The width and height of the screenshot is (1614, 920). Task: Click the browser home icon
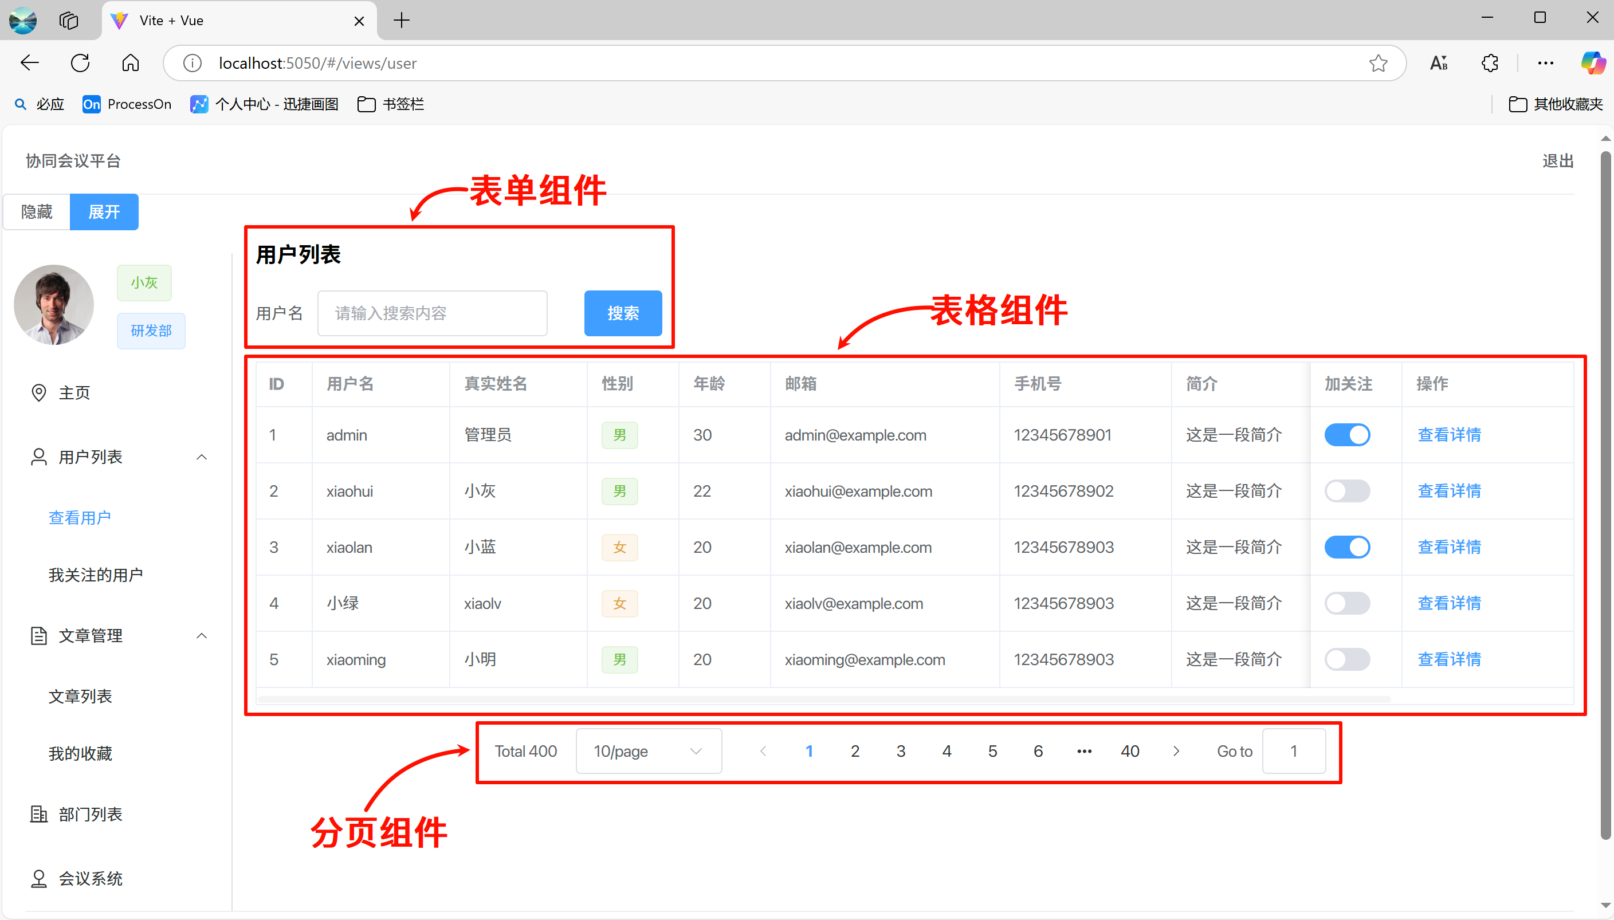130,63
